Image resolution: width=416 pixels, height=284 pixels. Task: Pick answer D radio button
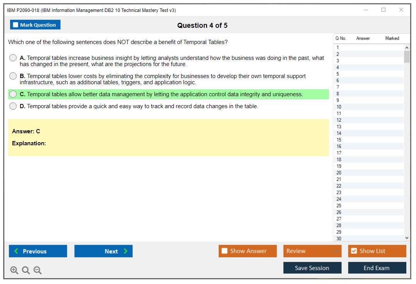13,106
